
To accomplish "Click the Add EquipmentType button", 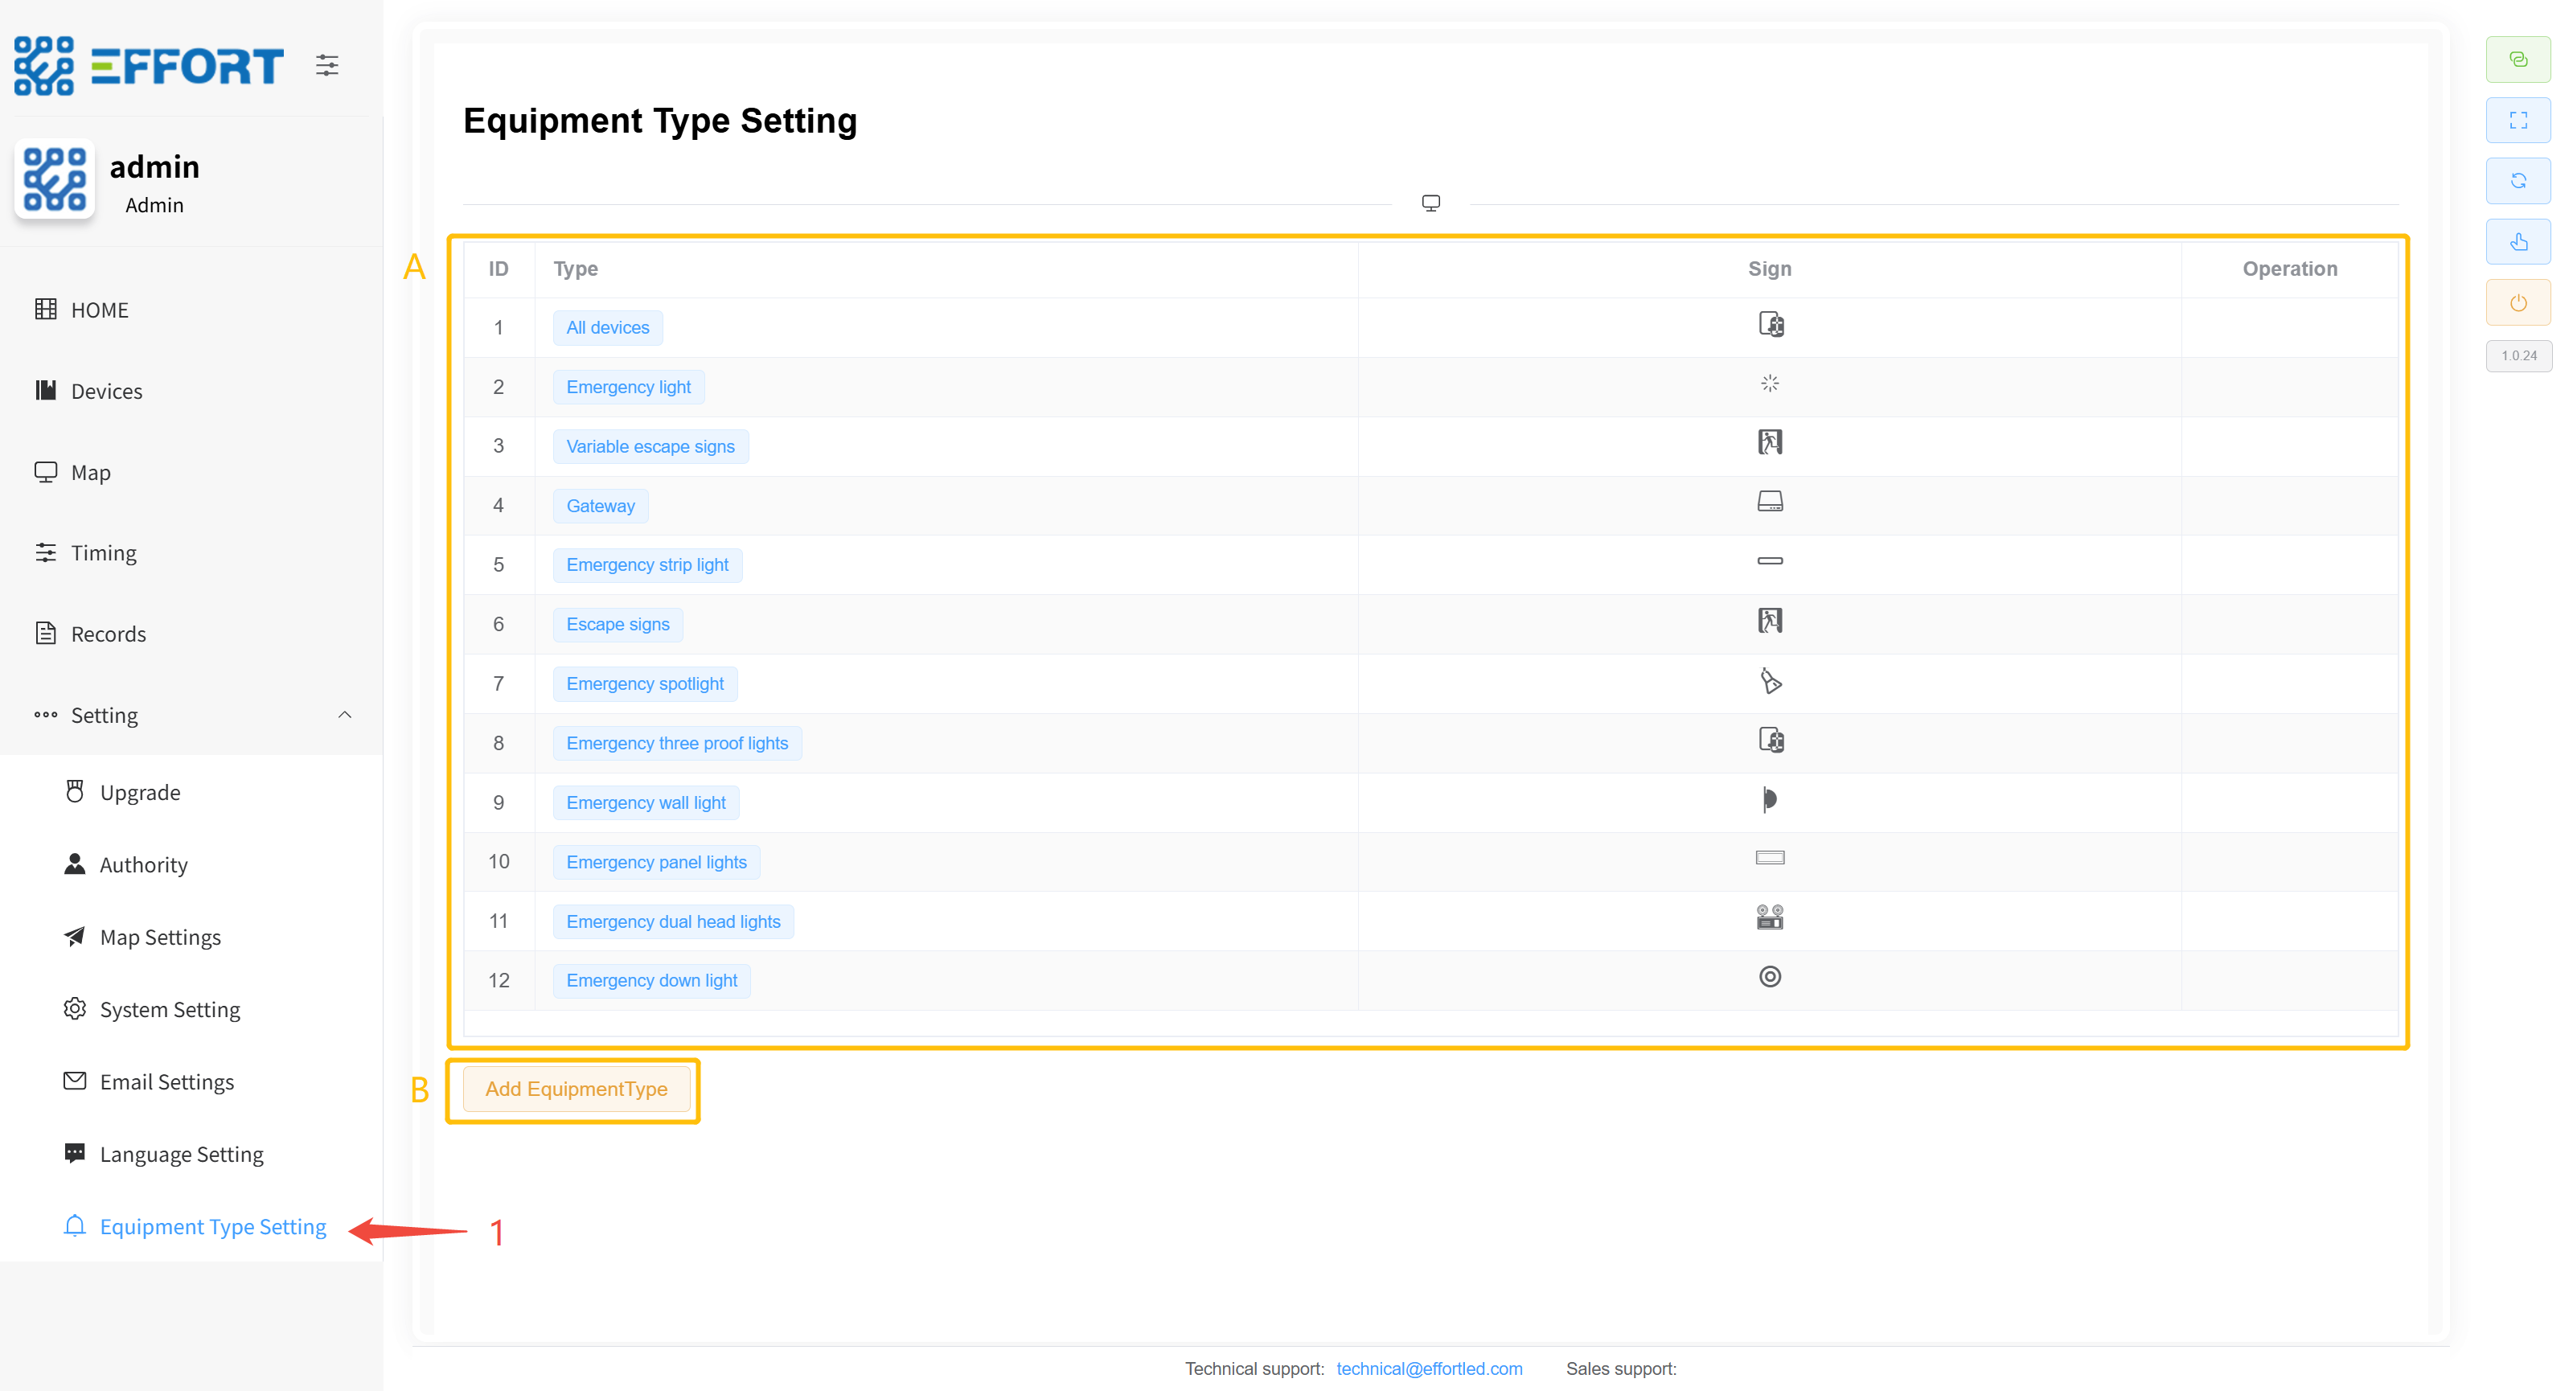I will click(577, 1089).
